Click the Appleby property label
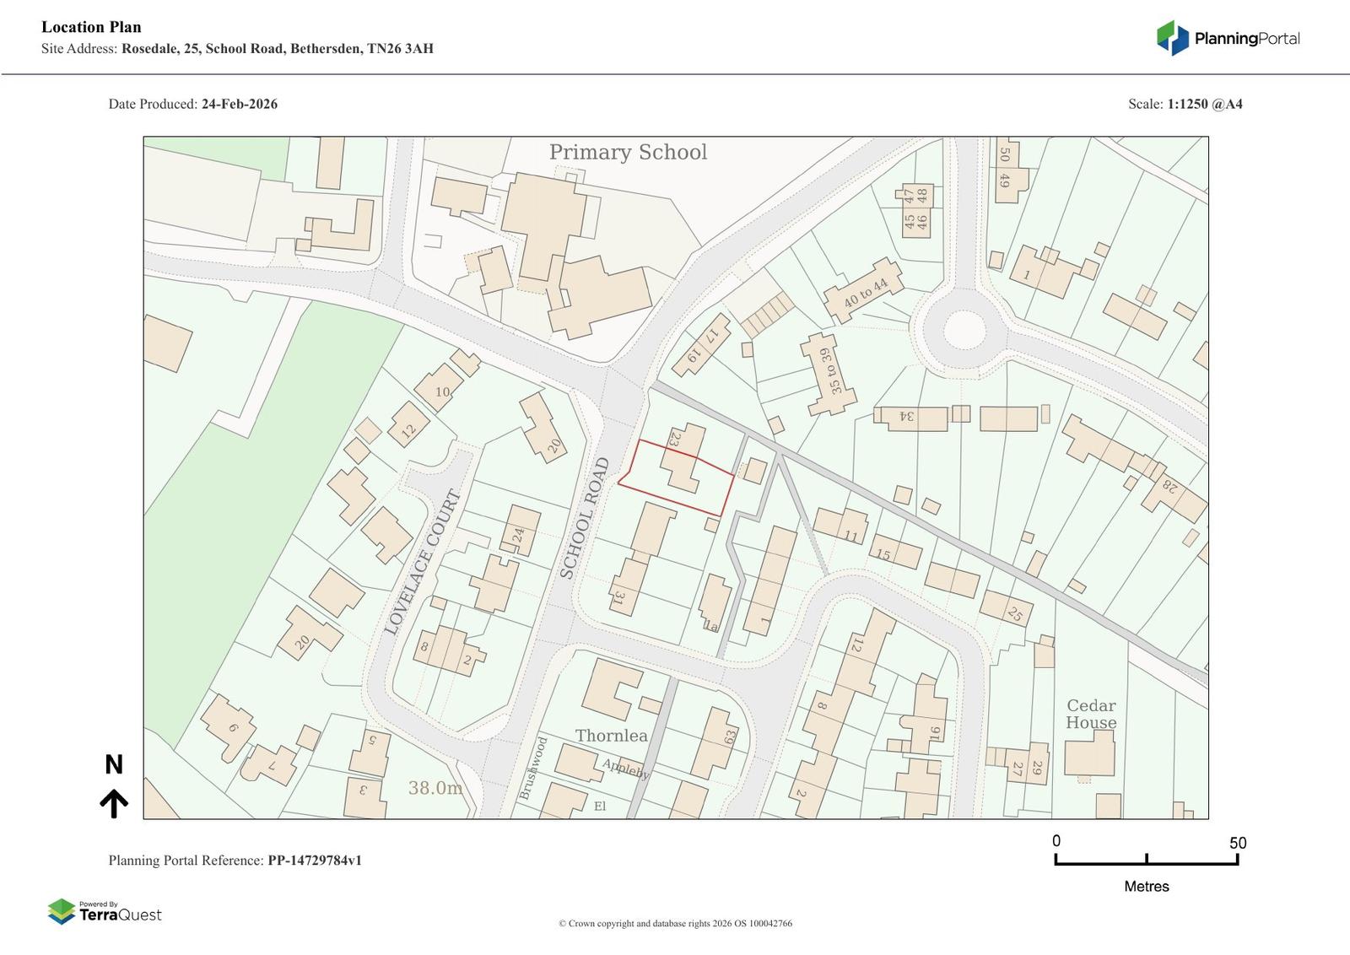This screenshot has height=955, width=1350. (625, 769)
